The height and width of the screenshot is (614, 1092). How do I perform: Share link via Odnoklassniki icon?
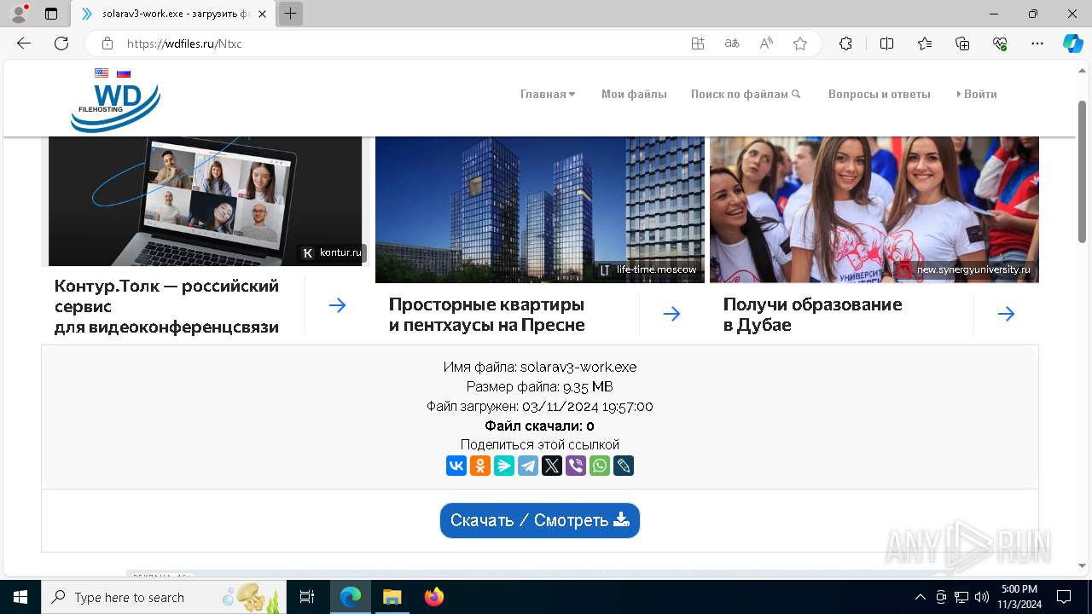pyautogui.click(x=480, y=466)
